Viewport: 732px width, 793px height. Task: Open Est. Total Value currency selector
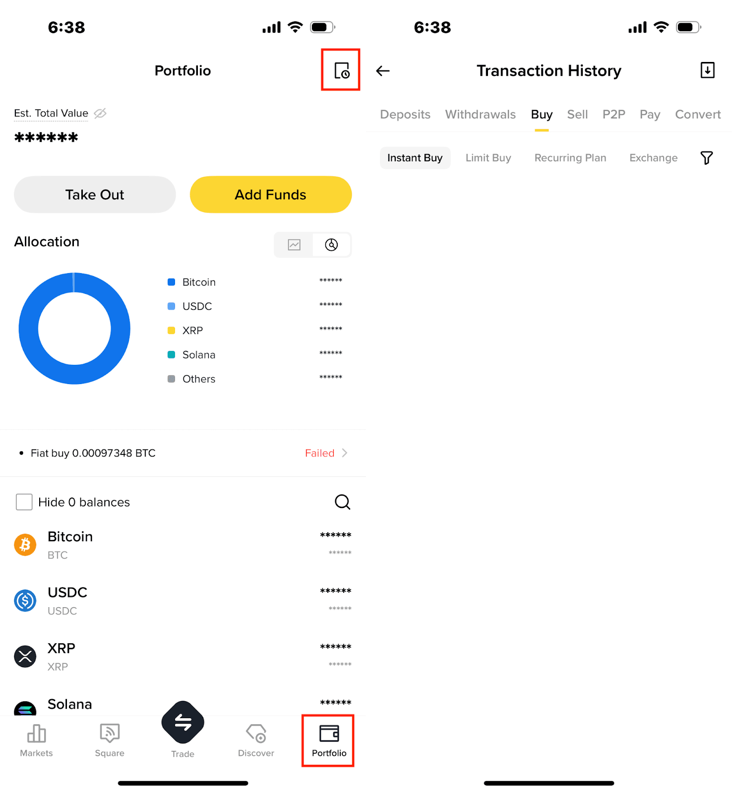[51, 113]
